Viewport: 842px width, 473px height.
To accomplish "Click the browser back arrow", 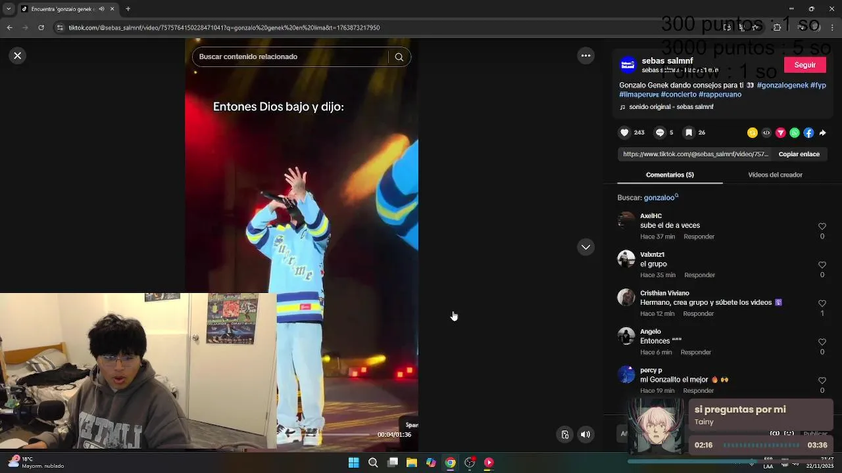I will point(9,28).
